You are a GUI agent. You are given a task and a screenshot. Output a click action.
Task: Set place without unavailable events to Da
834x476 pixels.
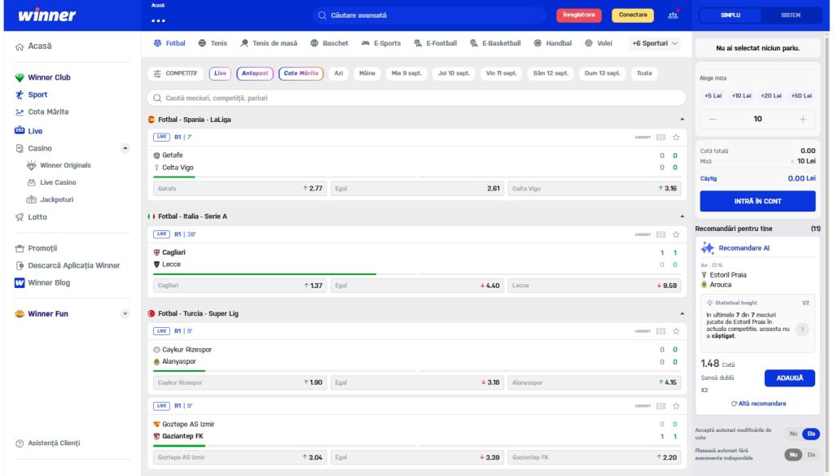[811, 455]
